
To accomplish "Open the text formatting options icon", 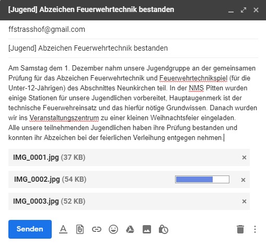I will tap(63, 229).
